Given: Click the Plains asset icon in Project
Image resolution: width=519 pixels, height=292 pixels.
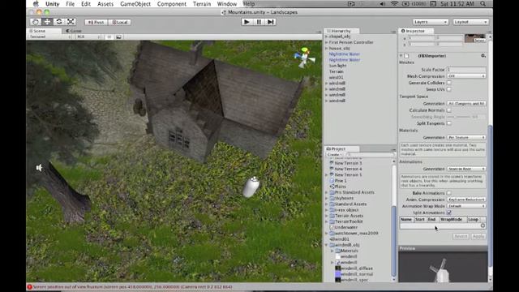Looking at the screenshot, I should coord(332,187).
